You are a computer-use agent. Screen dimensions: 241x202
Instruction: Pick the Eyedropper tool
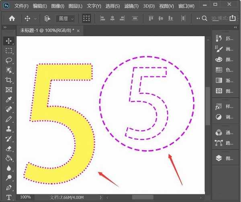pos(9,99)
